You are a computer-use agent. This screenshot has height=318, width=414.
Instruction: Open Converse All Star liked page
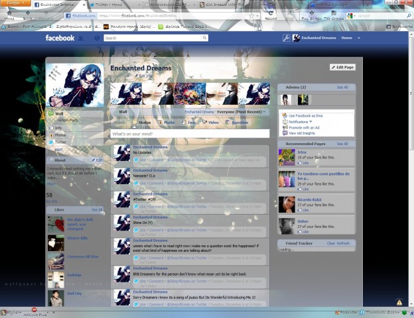click(x=83, y=256)
